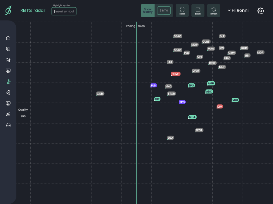Open the briefcase portfolio icon
This screenshot has width=273, height=204.
point(8,125)
